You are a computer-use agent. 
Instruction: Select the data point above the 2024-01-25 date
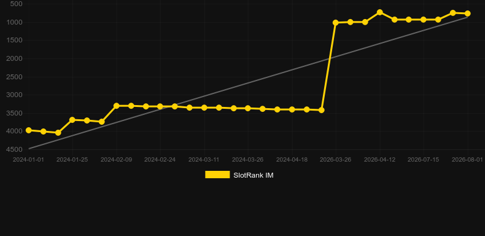click(x=72, y=120)
